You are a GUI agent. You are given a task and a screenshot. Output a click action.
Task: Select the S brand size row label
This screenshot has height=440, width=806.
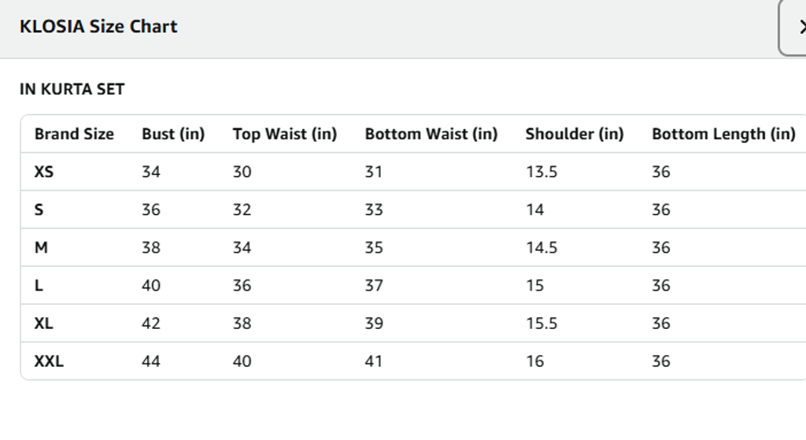click(x=39, y=209)
